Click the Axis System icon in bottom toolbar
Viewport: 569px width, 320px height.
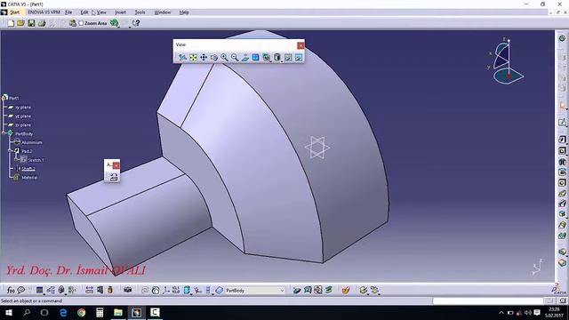tap(166, 290)
